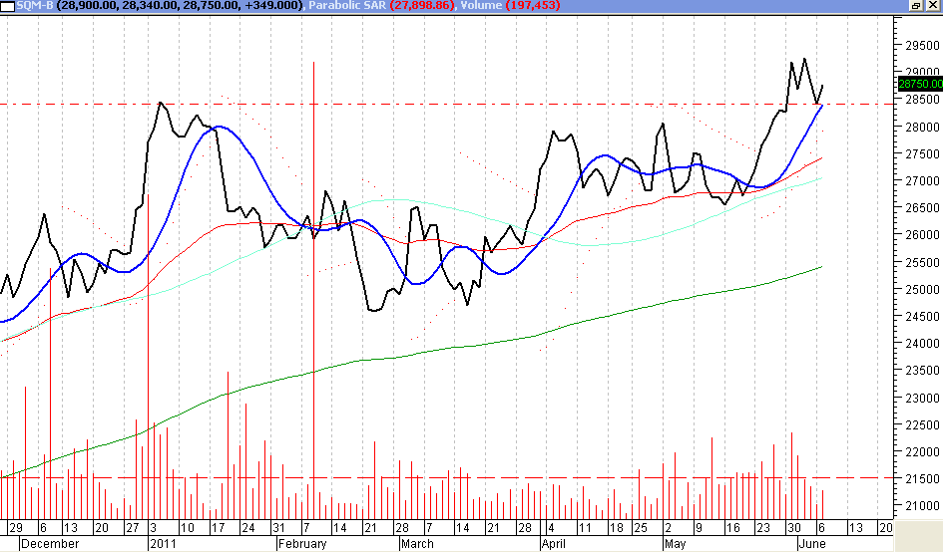Click the chart window icon beside SQM-B
This screenshot has height=552, width=943.
point(7,6)
